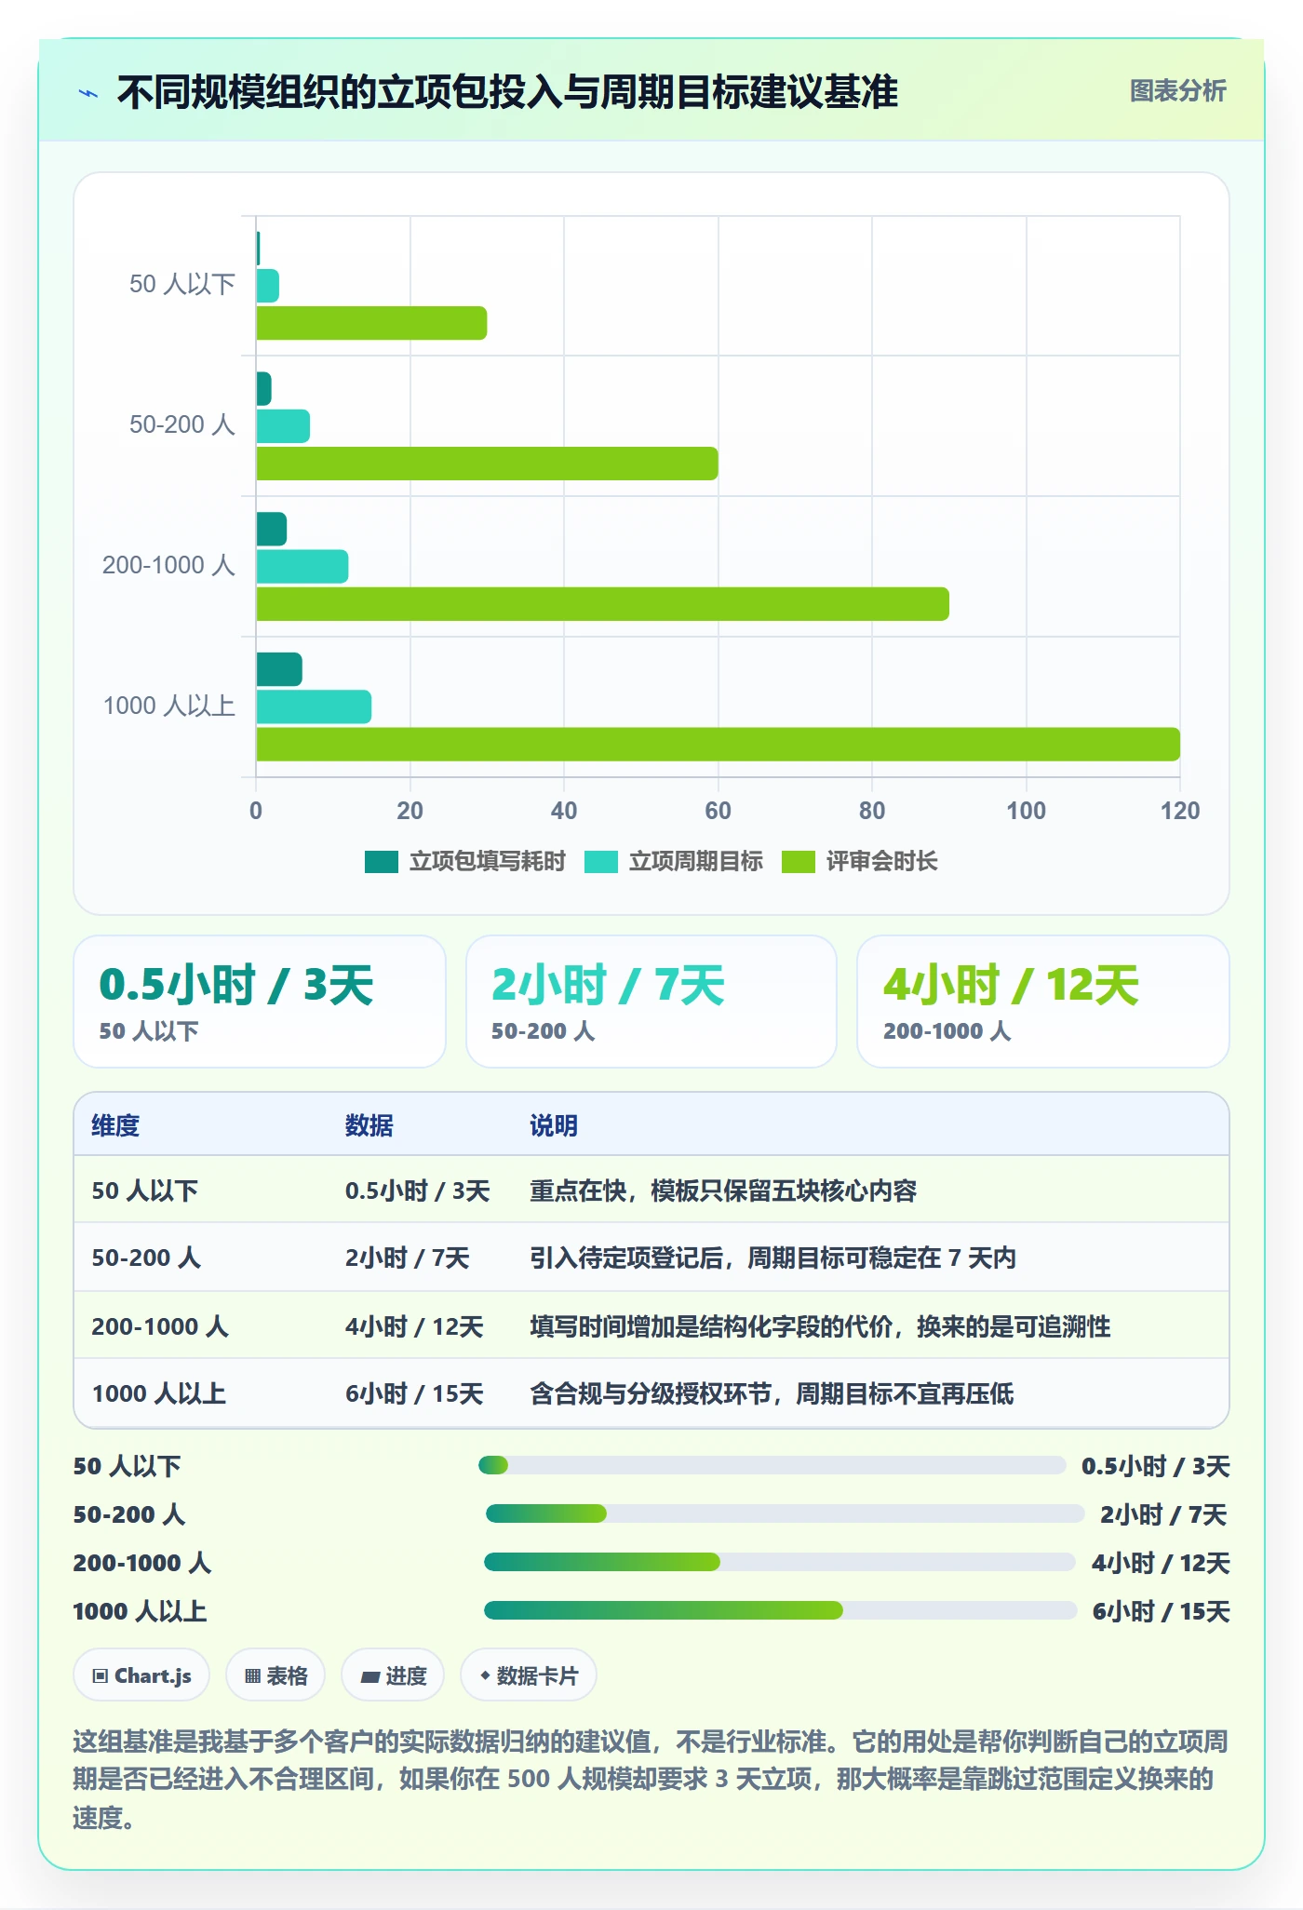The height and width of the screenshot is (1910, 1303).
Task: Select the 数据卡片 tag chip
Action: [x=529, y=1675]
